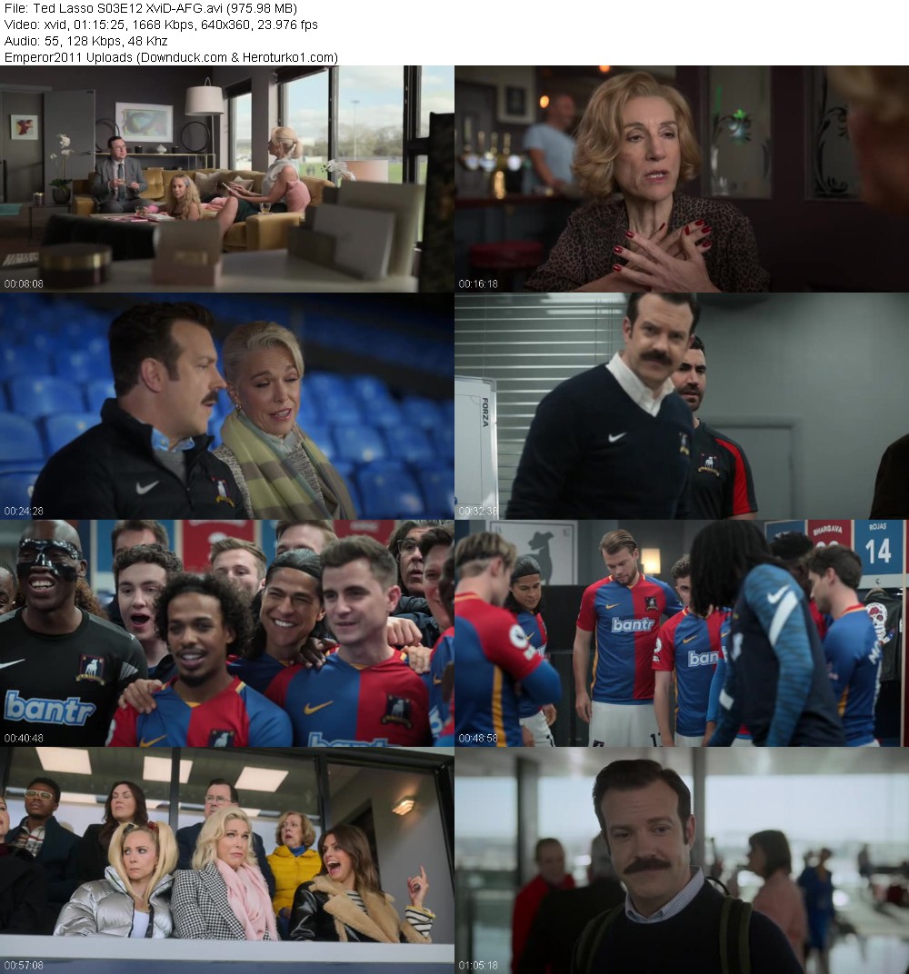Select the thumbnail timestamped 01:05:18
Viewport: 909px width, 974px height.
tap(682, 861)
